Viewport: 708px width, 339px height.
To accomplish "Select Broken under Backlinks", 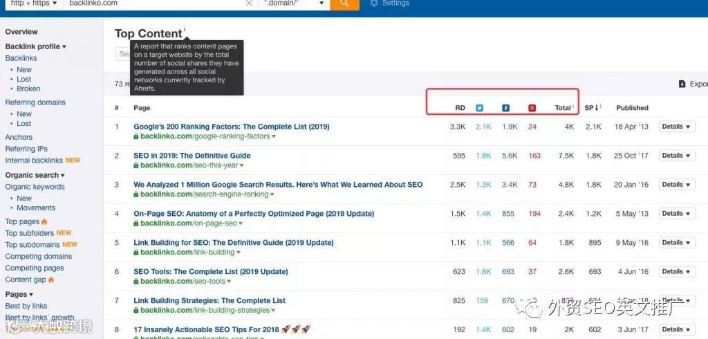I will click(x=28, y=89).
